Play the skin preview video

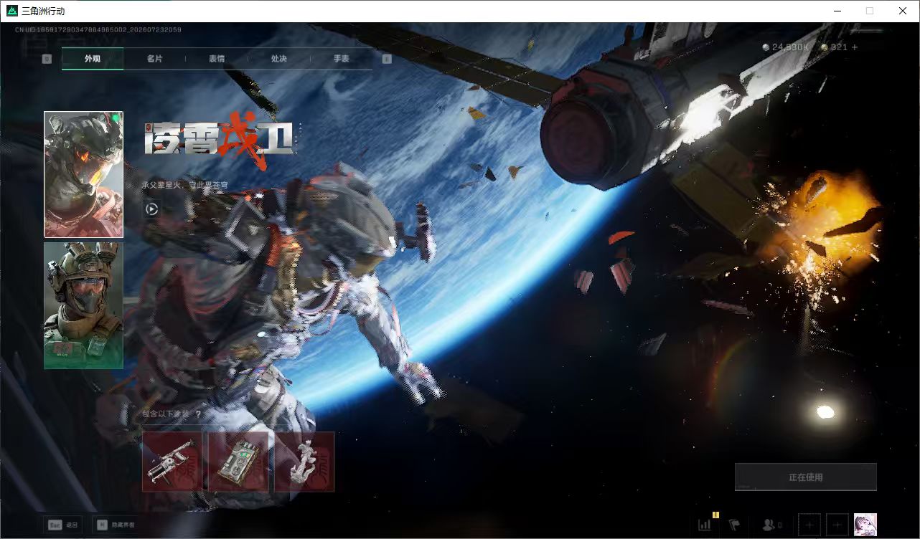(x=151, y=209)
